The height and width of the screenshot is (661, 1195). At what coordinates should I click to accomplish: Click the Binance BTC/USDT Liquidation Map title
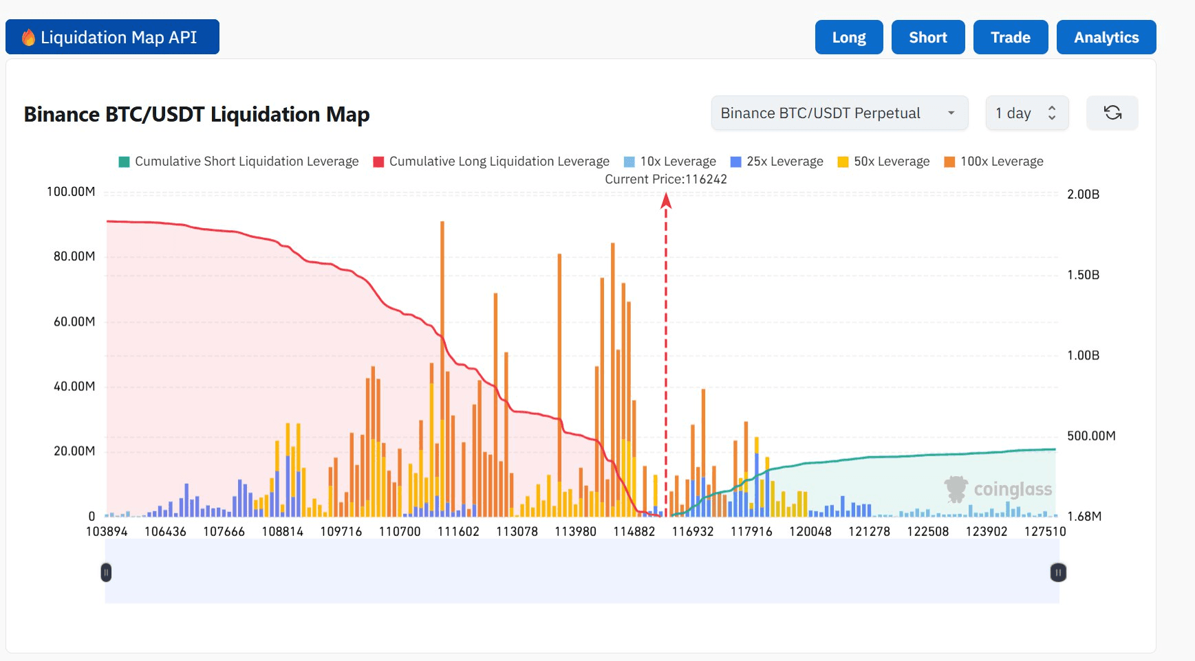click(197, 114)
